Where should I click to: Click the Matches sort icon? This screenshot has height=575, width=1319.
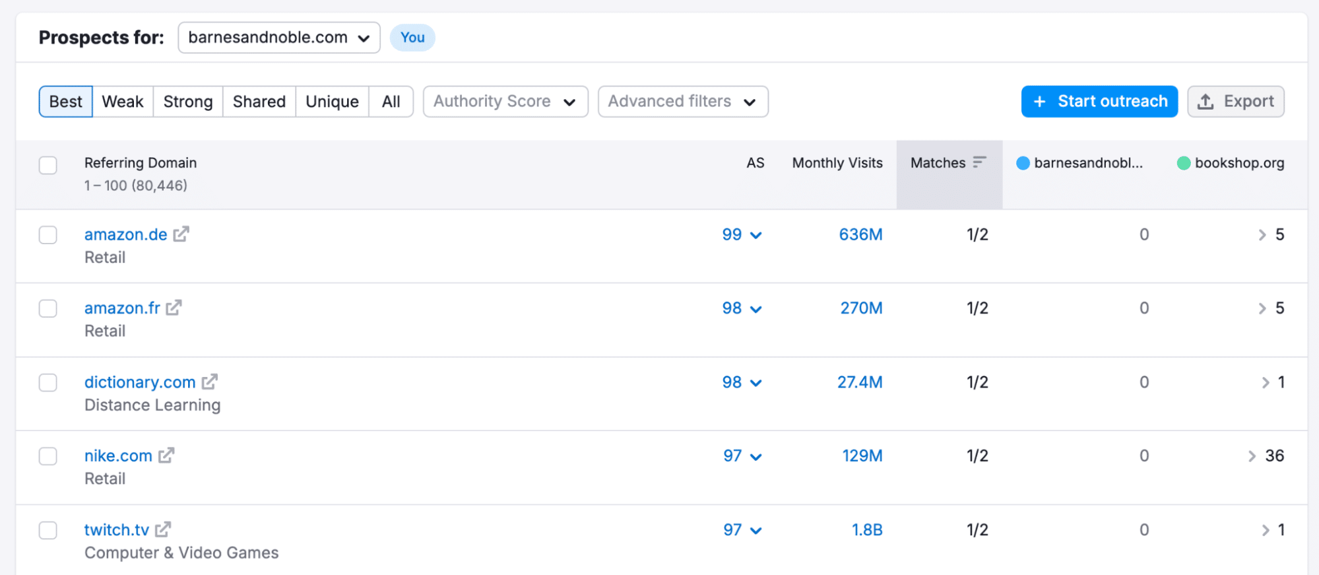pyautogui.click(x=979, y=162)
